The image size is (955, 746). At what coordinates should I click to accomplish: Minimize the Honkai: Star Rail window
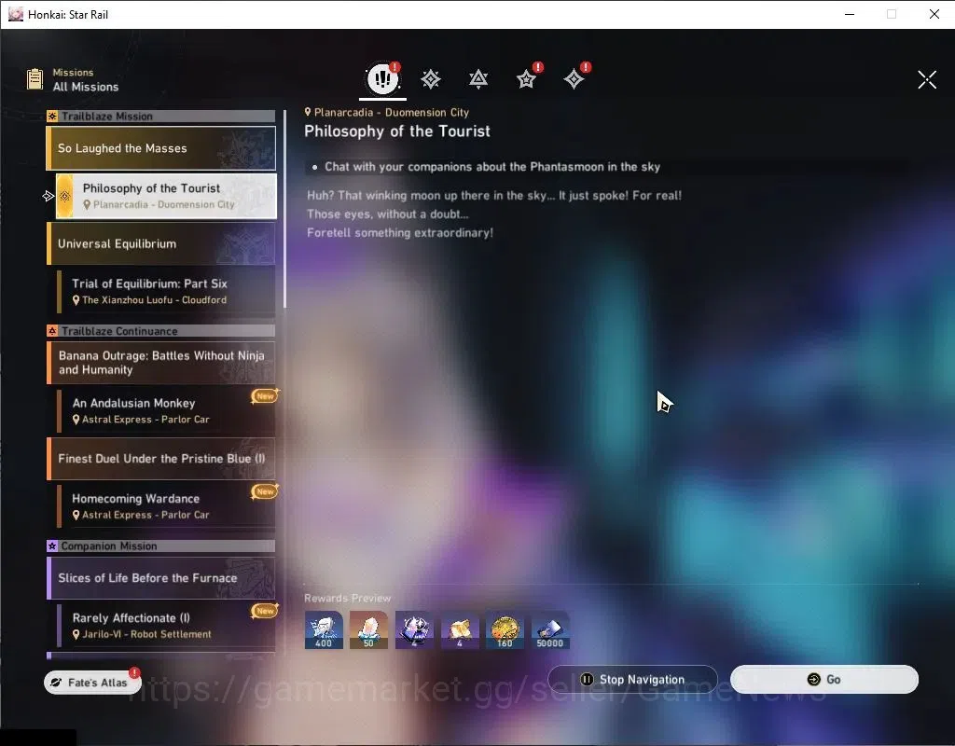[x=850, y=14]
